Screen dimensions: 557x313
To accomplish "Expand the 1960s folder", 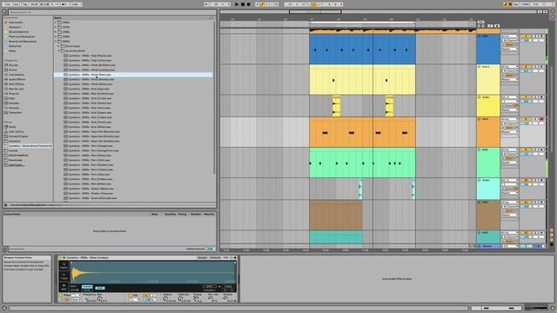I will 56,23.
